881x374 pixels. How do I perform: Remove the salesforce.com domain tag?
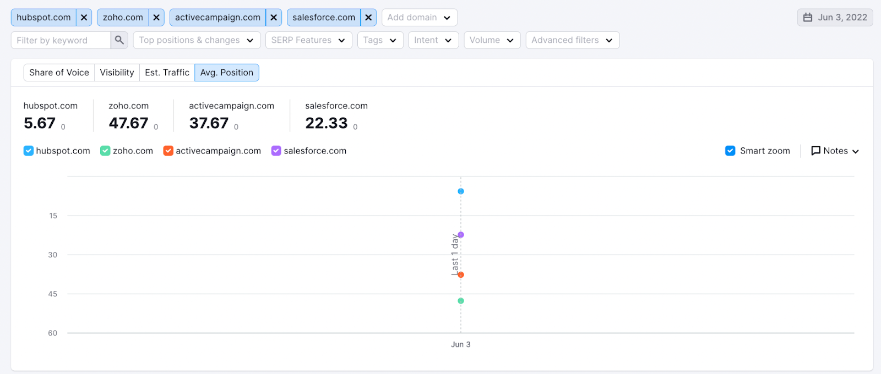pos(368,18)
